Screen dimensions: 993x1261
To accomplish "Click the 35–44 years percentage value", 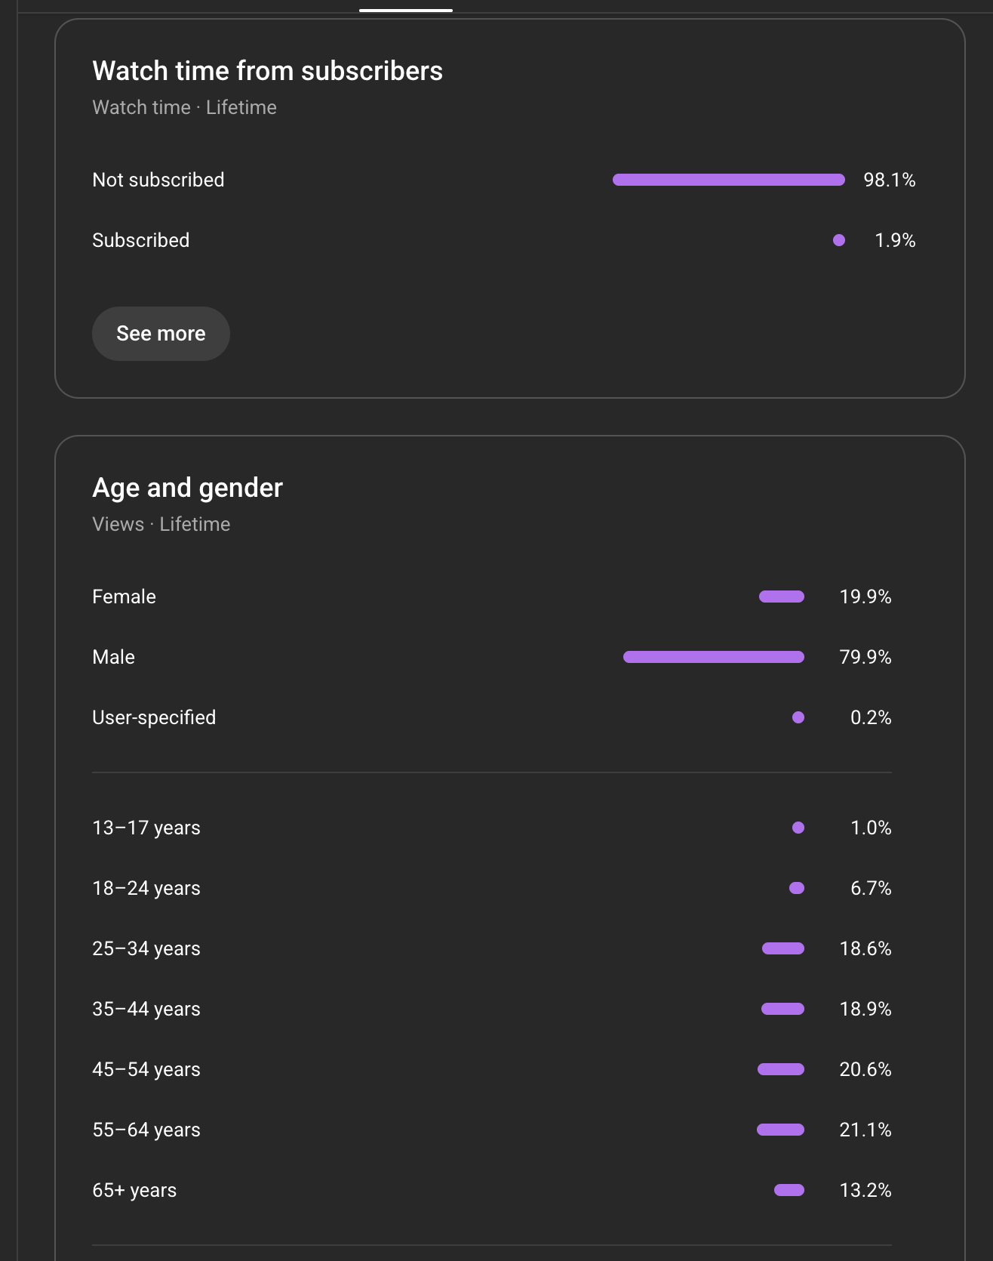I will tap(865, 1009).
